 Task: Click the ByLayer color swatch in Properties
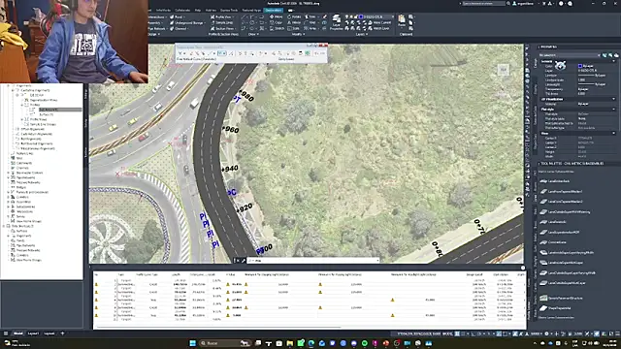point(580,66)
